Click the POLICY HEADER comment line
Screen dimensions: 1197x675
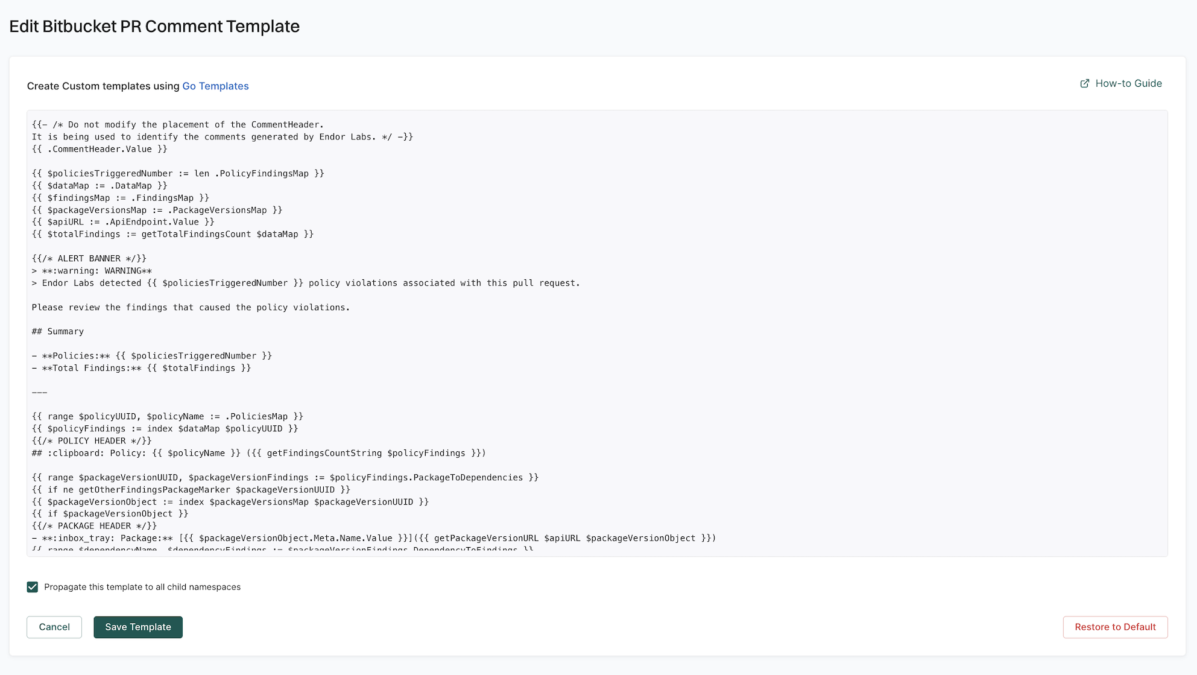pyautogui.click(x=92, y=441)
